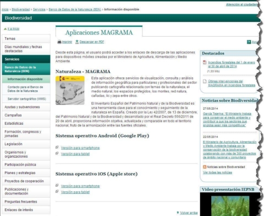This screenshot has height=216, width=268.
Task: Click the up arrow icon beside Ir a inicio
Action: coord(5,29)
